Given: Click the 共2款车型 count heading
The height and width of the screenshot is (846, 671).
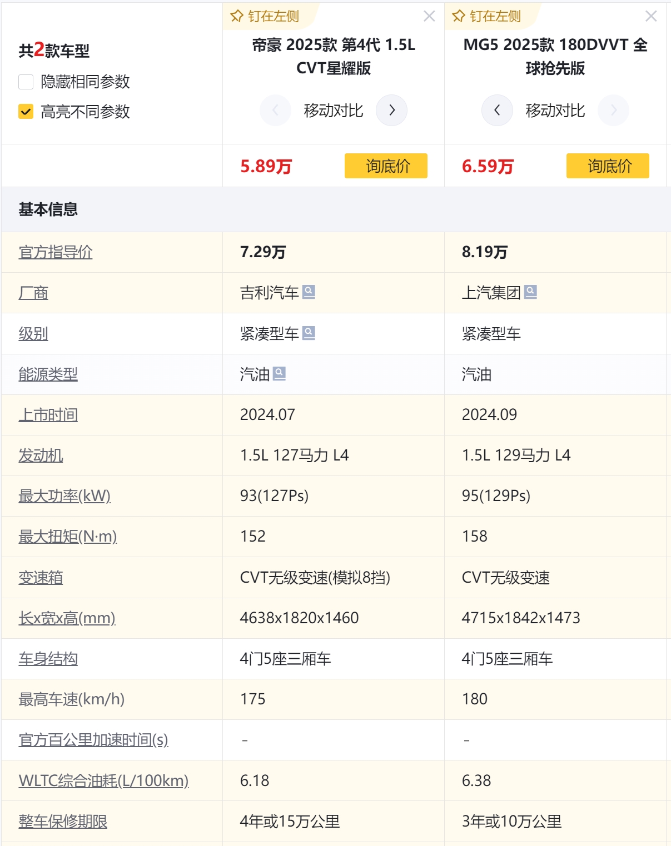Looking at the screenshot, I should [x=54, y=51].
